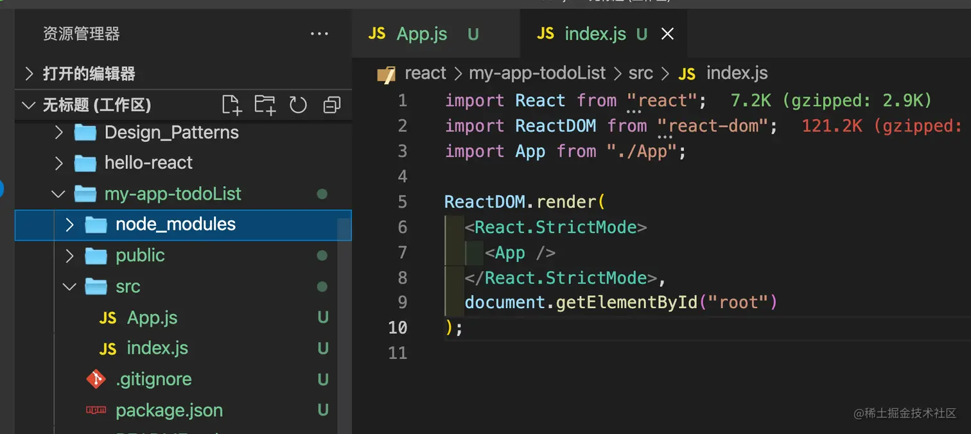Click the npm icon of package.json
This screenshot has width=971, height=434.
click(x=96, y=410)
